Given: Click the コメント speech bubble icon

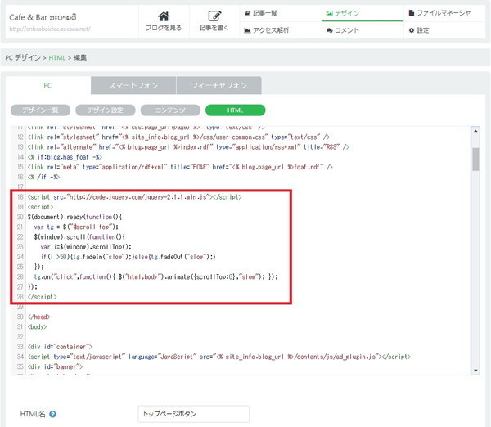Looking at the screenshot, I should [330, 30].
